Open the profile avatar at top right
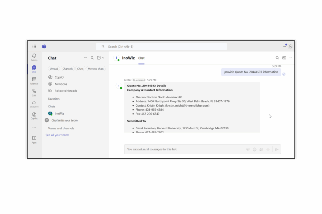The width and height of the screenshot is (322, 214). pyautogui.click(x=290, y=46)
